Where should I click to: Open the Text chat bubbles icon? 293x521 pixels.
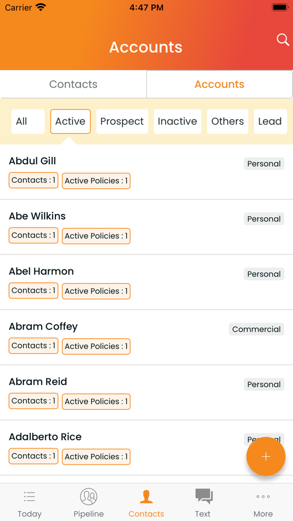[204, 496]
